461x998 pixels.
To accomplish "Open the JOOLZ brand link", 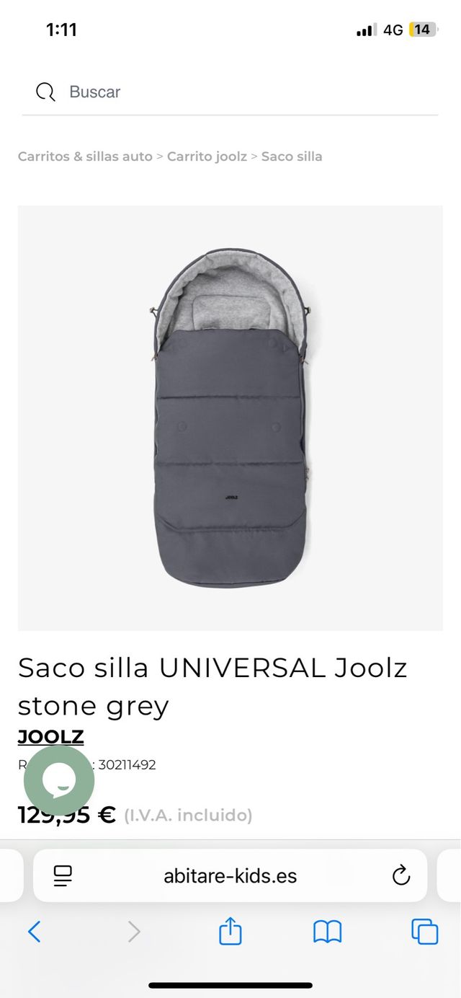I will click(x=50, y=736).
